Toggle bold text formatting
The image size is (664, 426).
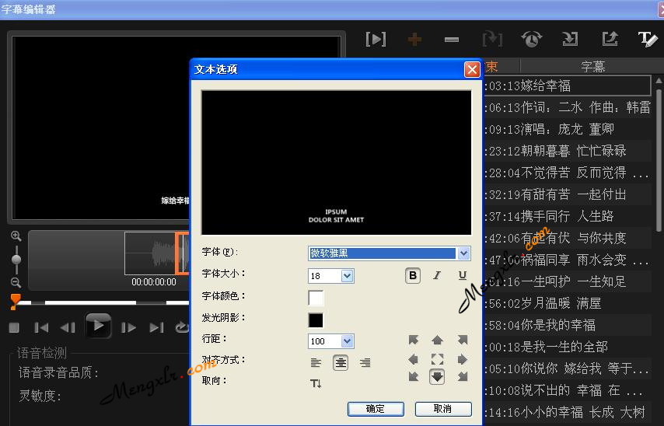413,275
